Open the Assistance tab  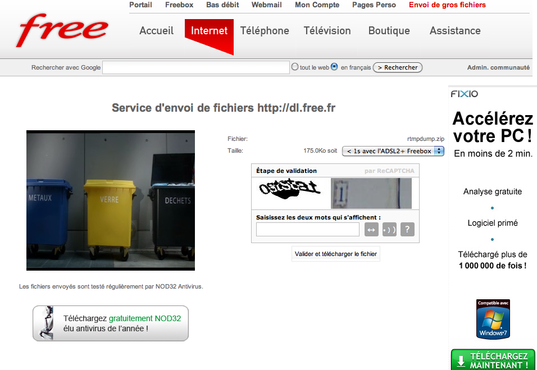point(455,30)
